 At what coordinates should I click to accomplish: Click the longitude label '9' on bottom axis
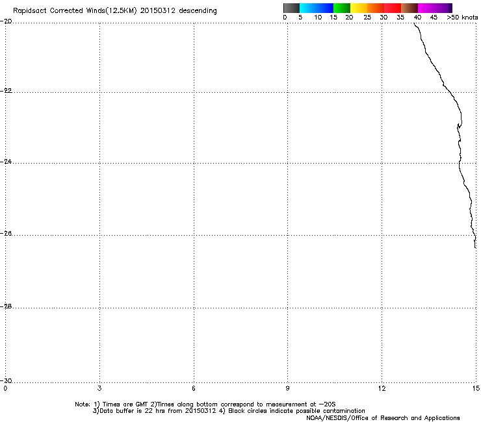coord(287,389)
